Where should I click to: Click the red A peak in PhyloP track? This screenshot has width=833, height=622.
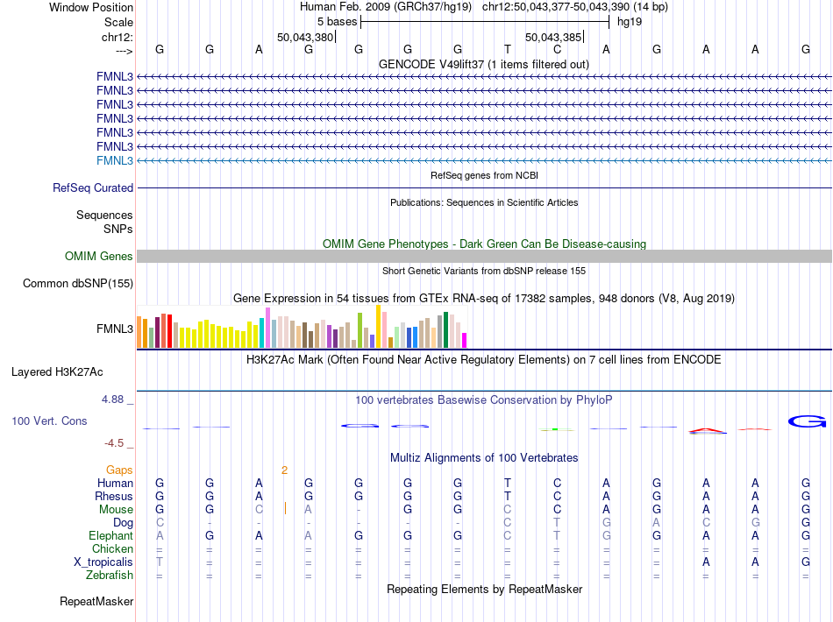pos(707,430)
